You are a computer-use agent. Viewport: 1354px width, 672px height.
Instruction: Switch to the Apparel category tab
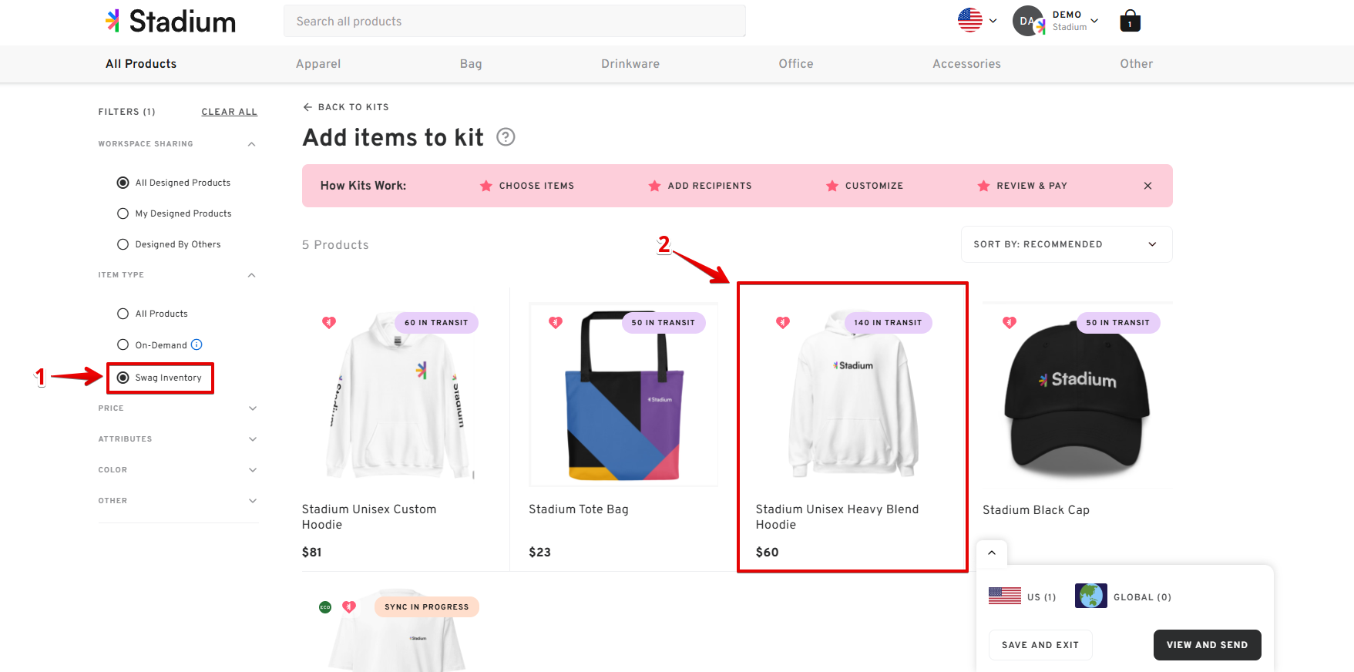pos(318,64)
